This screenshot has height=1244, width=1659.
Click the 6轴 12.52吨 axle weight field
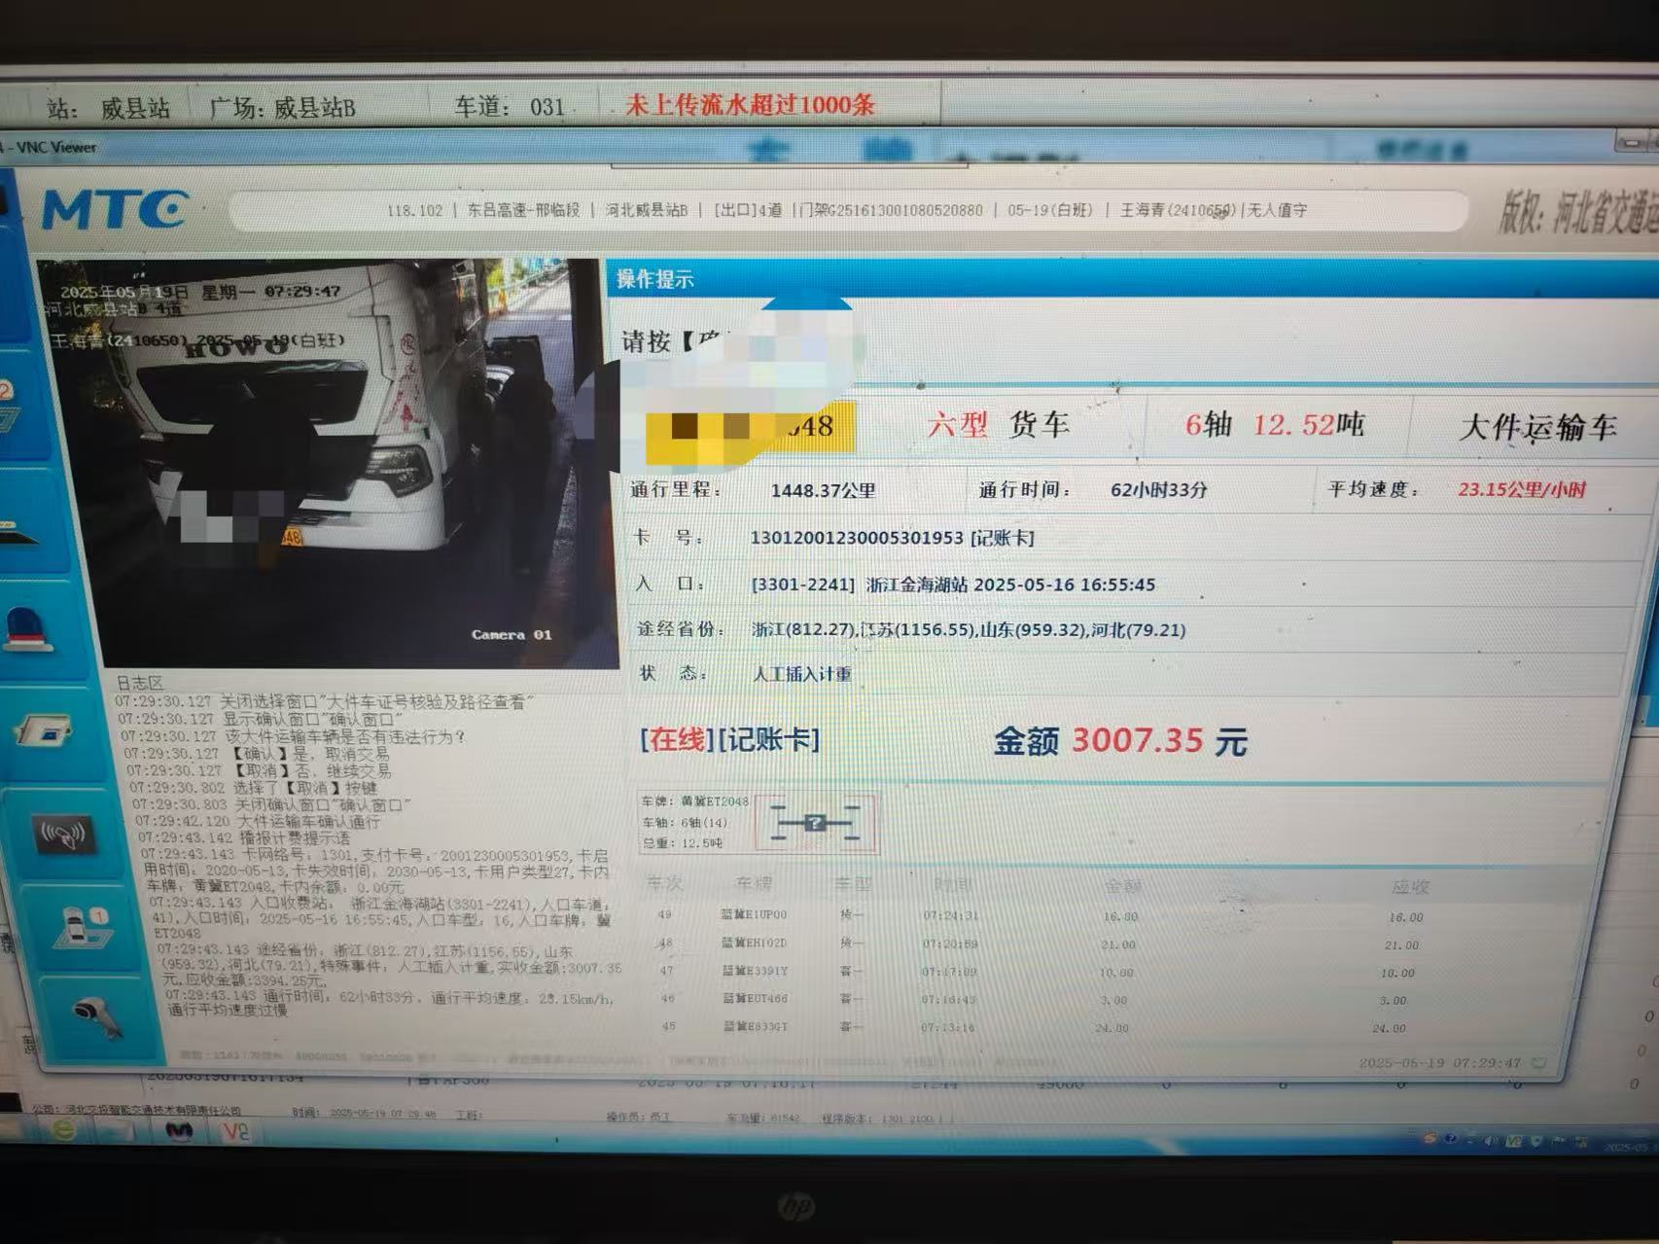click(x=1275, y=424)
